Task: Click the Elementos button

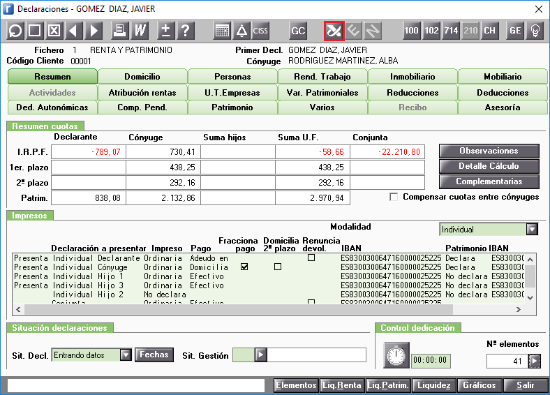Action: (296, 385)
